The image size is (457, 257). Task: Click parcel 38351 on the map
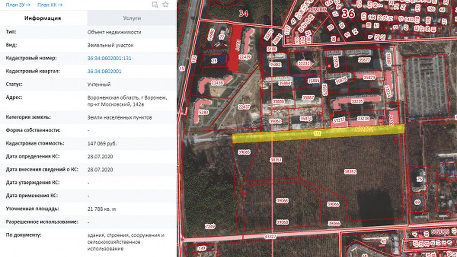[276, 160]
